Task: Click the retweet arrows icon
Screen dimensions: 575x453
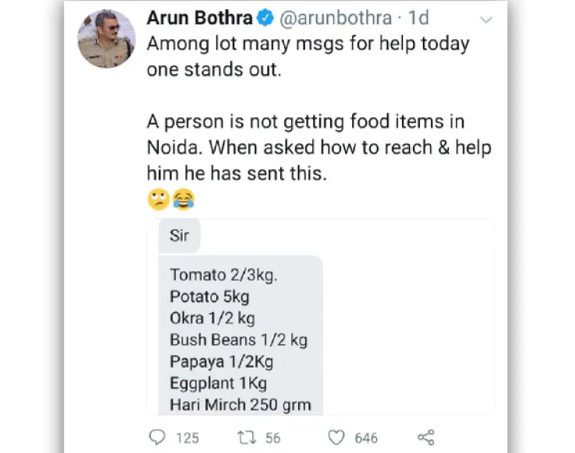Action: point(247,438)
